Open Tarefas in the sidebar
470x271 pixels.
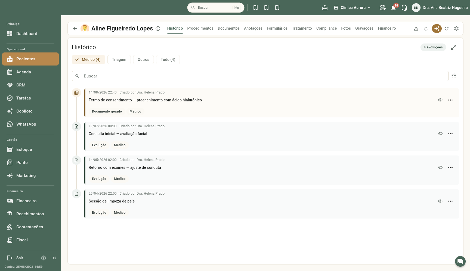[30, 98]
